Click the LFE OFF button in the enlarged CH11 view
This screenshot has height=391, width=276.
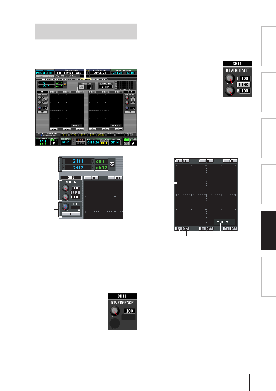coord(71,214)
